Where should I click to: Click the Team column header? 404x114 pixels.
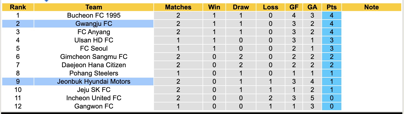pos(94,7)
